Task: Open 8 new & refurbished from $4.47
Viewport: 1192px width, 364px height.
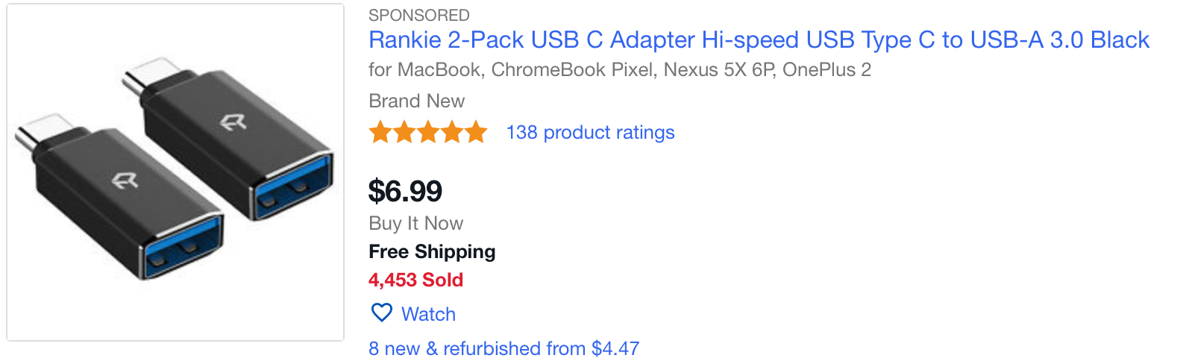Action: click(504, 348)
